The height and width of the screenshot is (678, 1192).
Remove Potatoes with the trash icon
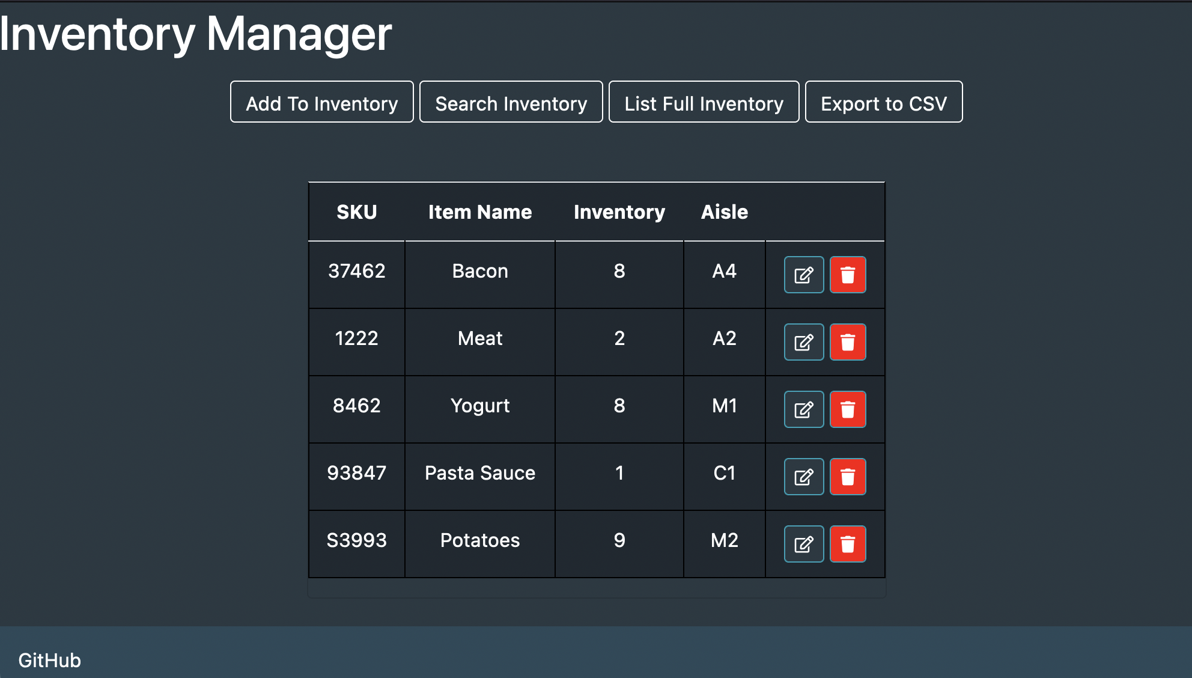coord(848,543)
